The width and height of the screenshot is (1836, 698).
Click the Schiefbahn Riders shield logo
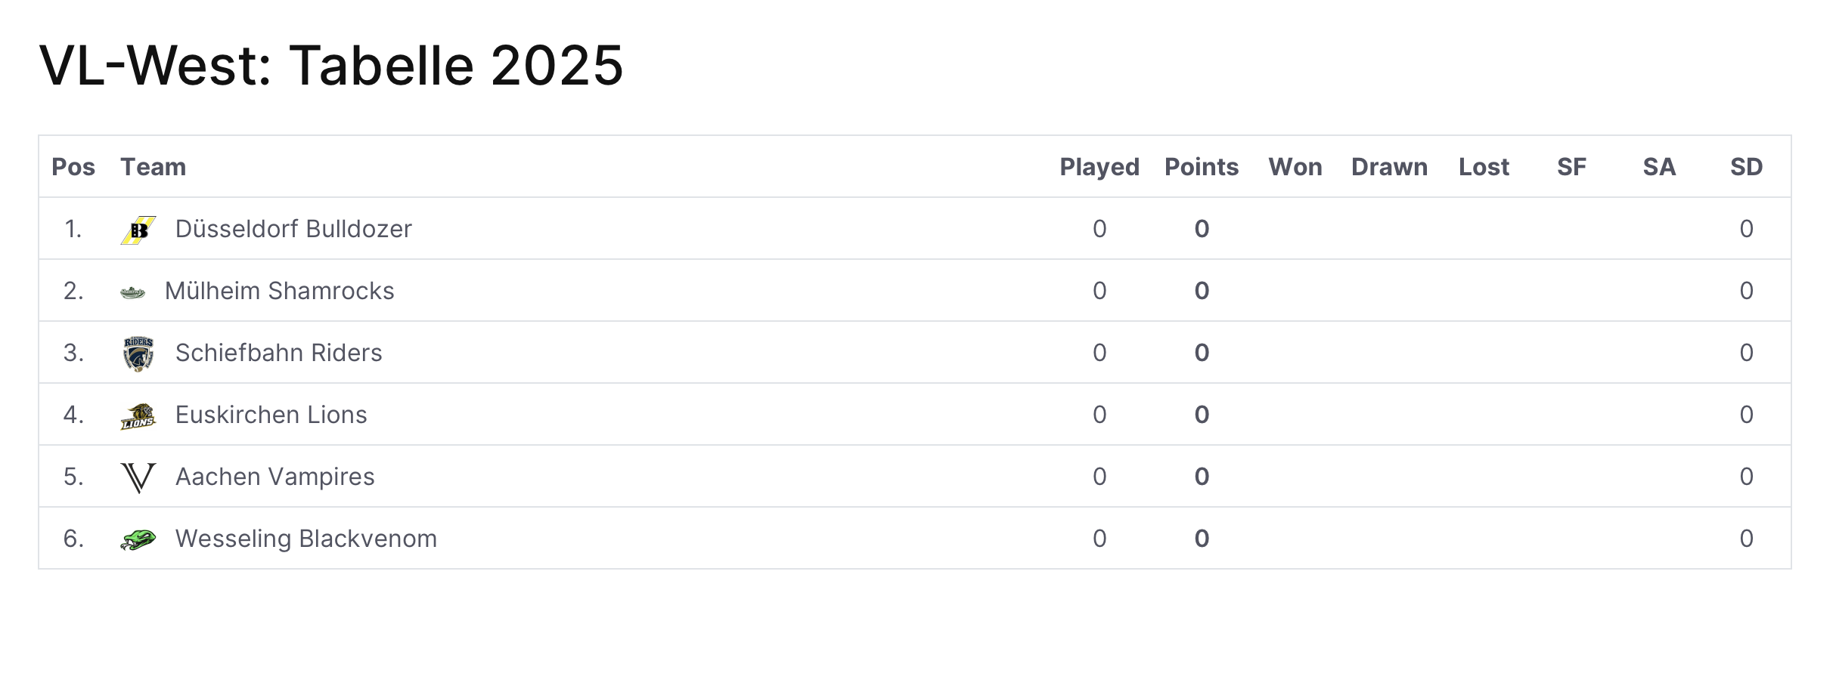tap(138, 354)
